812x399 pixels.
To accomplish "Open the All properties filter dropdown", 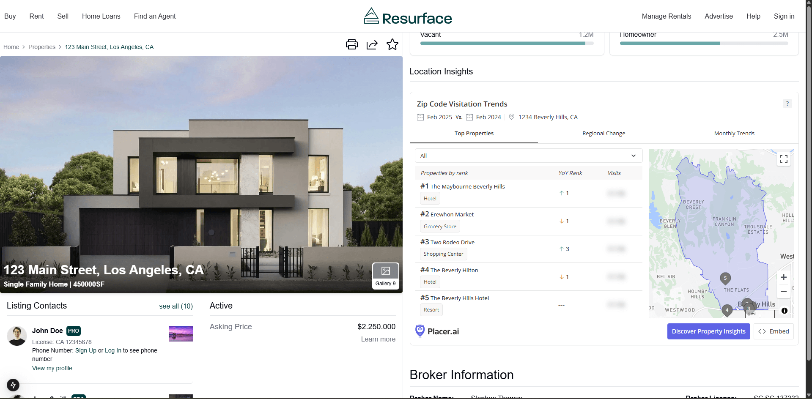I will coord(528,156).
